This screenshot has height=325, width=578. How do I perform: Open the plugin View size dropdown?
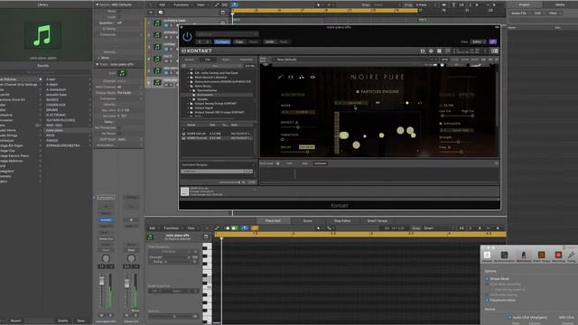(x=478, y=42)
